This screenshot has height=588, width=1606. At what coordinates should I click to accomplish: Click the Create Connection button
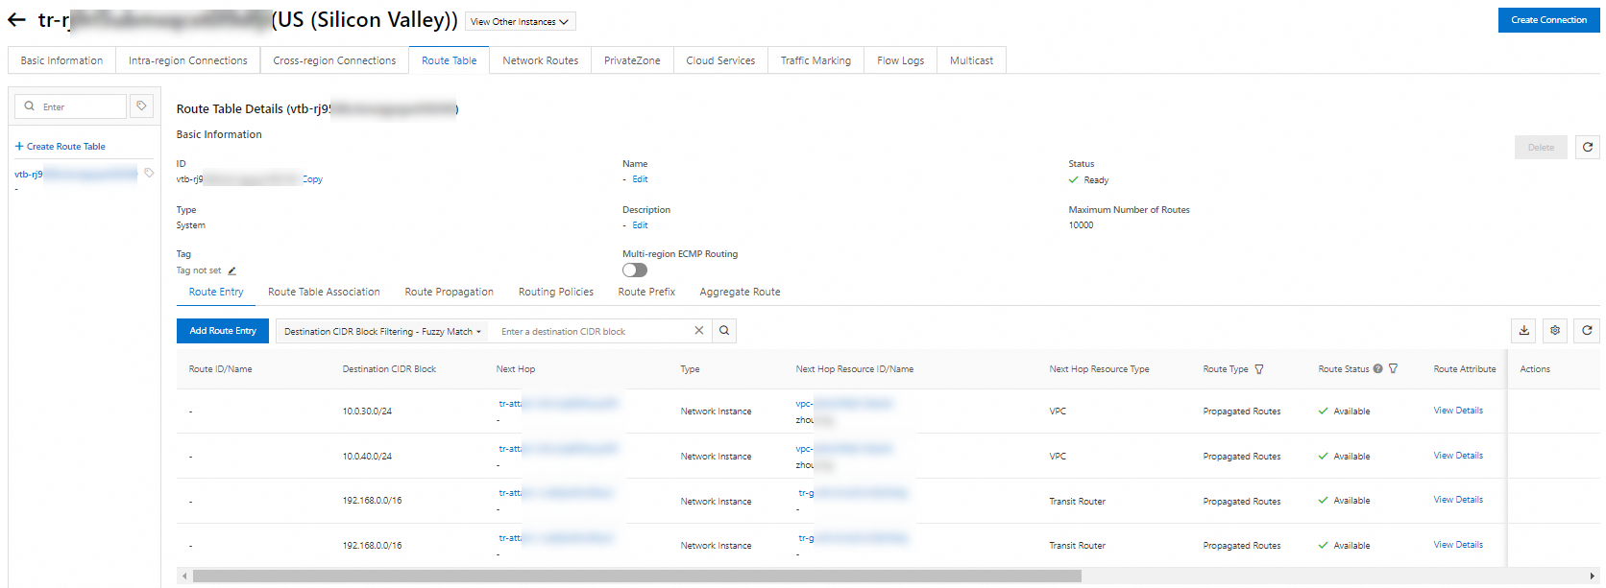pos(1548,20)
